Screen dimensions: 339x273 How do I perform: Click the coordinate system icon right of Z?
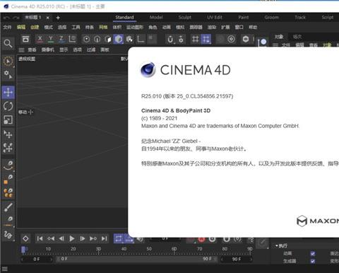click(72, 39)
